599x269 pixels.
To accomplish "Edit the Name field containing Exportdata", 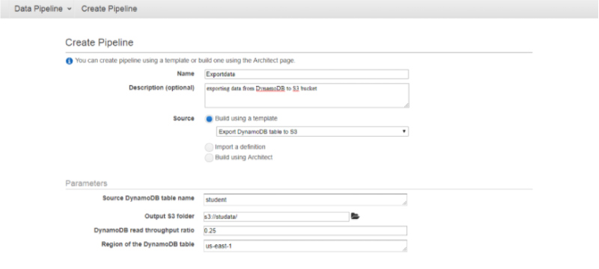I will tap(306, 74).
